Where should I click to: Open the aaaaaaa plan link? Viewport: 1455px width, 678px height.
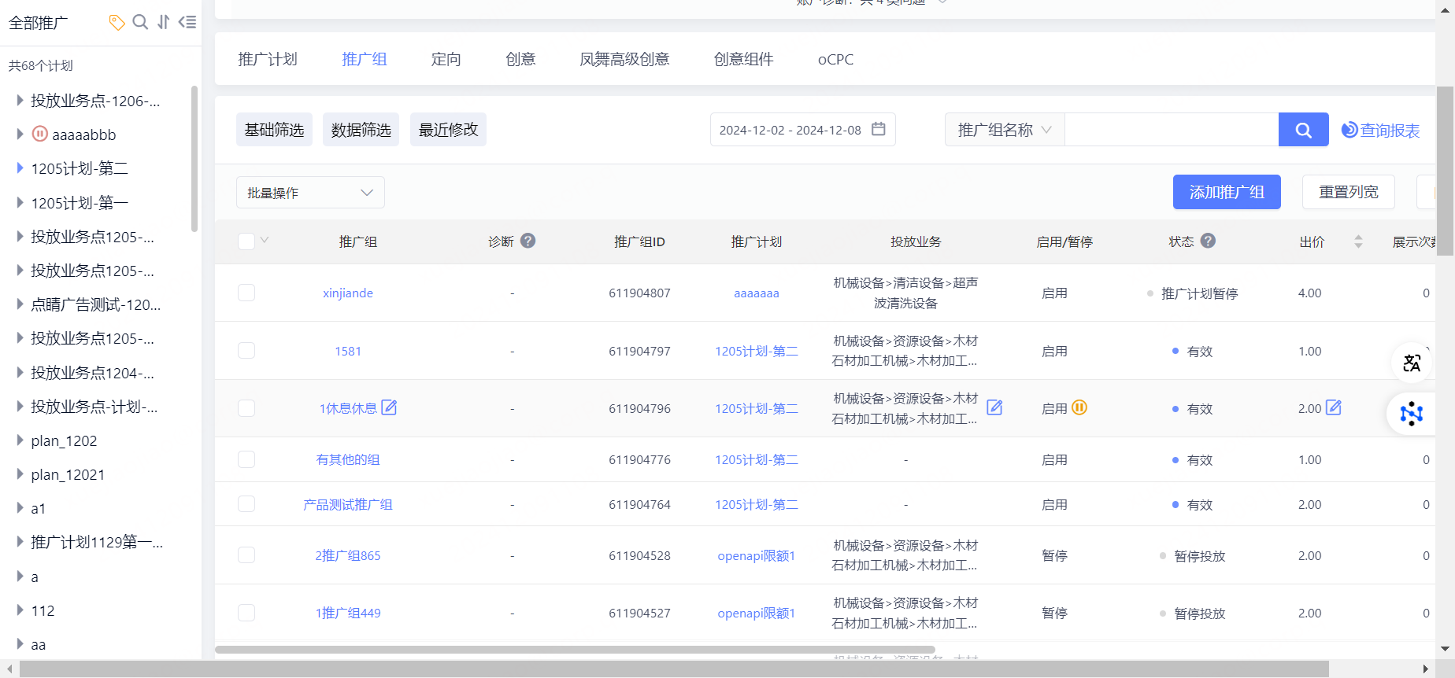757,293
